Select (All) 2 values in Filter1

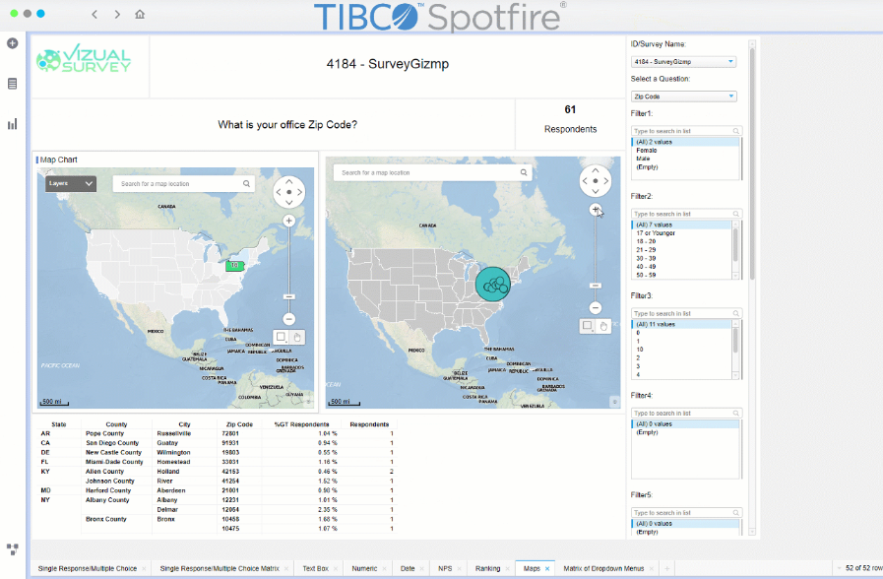click(x=685, y=142)
